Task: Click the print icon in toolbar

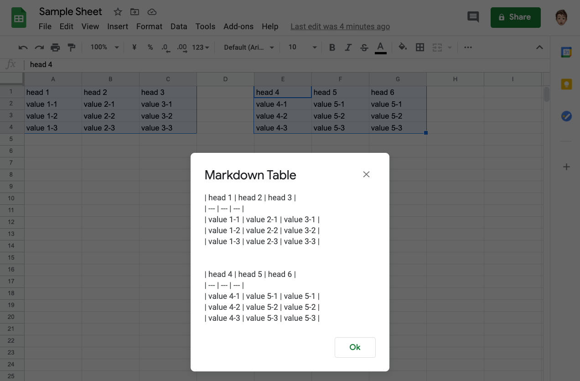Action: point(55,47)
